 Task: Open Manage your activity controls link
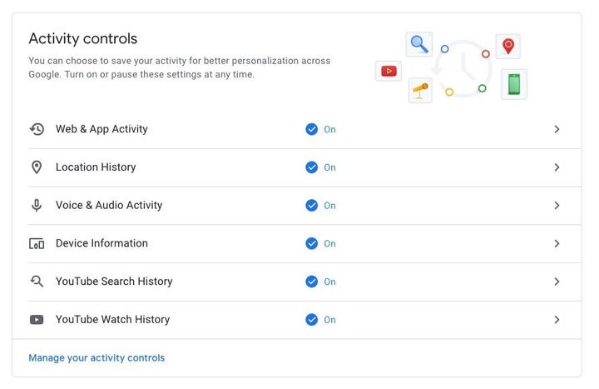[x=97, y=357]
